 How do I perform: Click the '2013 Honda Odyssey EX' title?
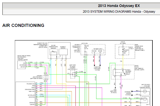pyautogui.click(x=119, y=6)
